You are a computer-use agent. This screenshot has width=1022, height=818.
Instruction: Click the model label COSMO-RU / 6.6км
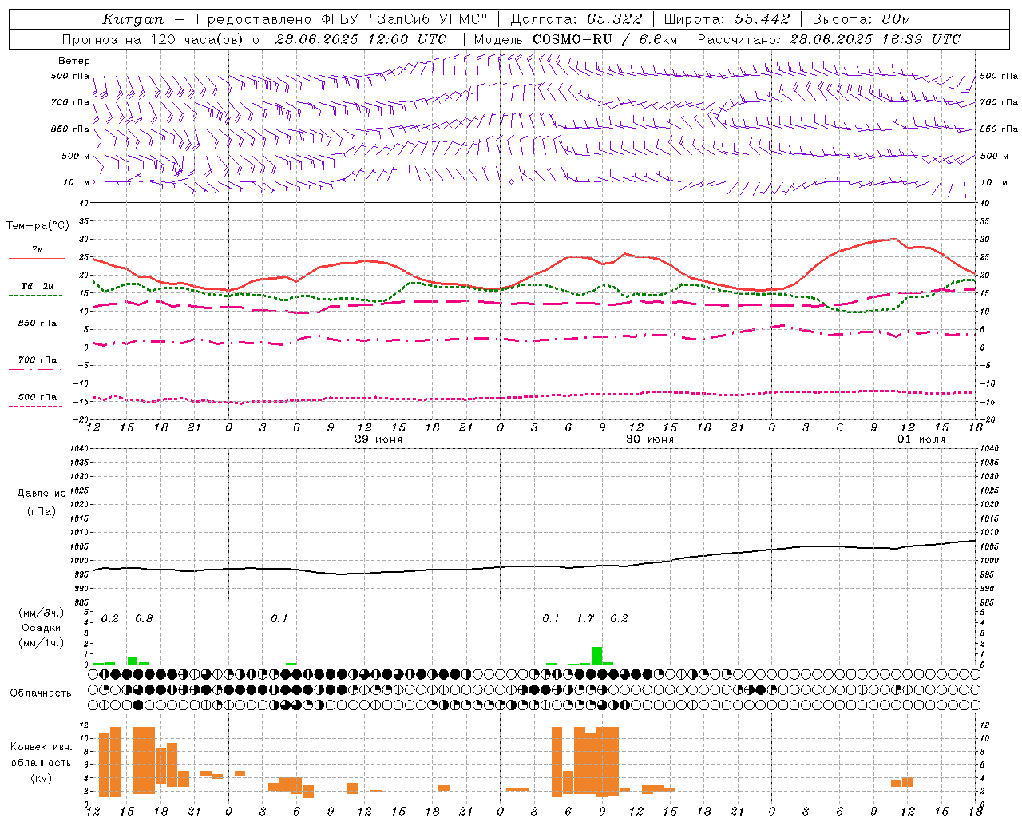tap(604, 39)
